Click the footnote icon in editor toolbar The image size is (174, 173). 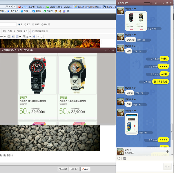coord(31,37)
